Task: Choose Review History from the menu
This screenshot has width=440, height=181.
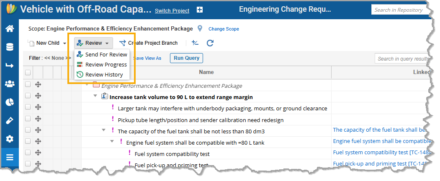Action: point(104,74)
